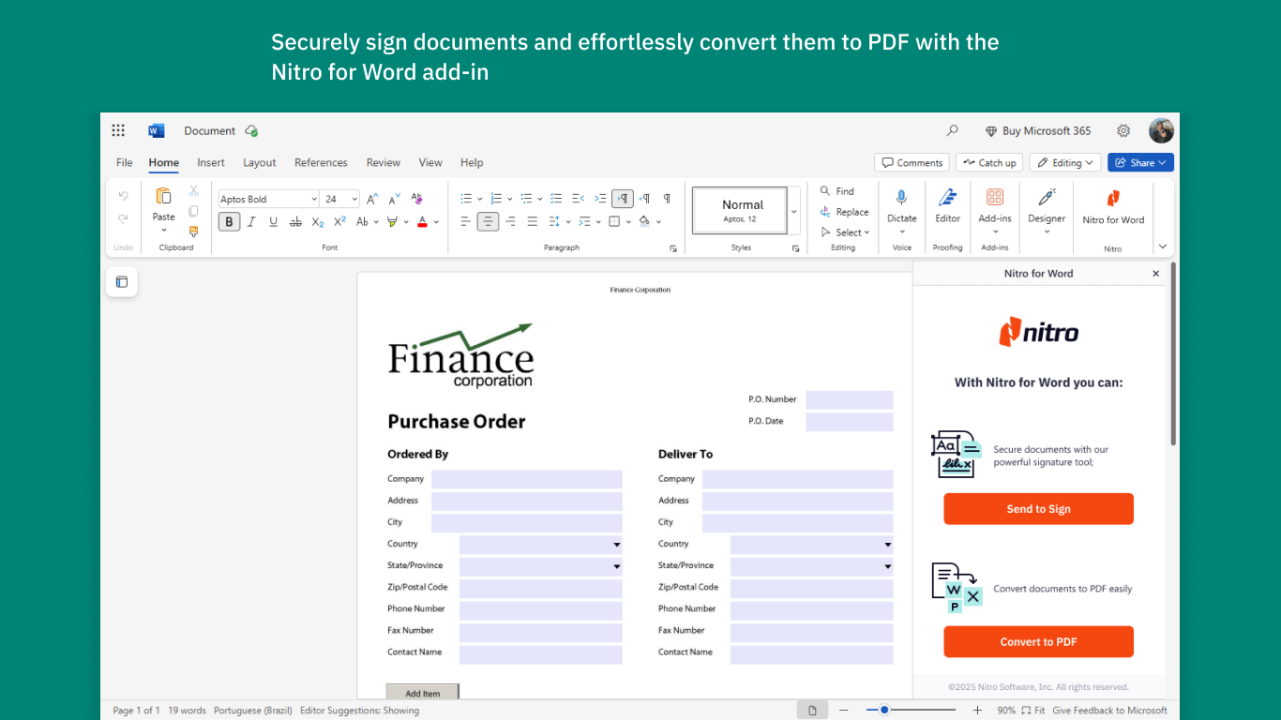Expand the bullets list dropdown arrow
Image resolution: width=1281 pixels, height=720 pixels.
pos(480,199)
